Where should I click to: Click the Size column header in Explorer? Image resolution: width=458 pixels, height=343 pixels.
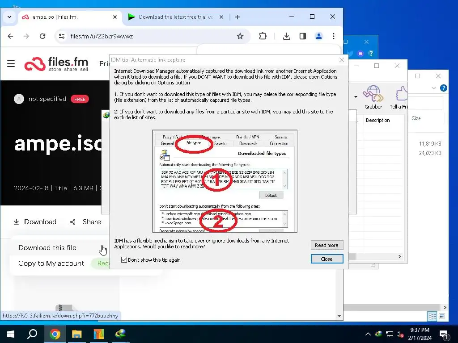click(416, 118)
